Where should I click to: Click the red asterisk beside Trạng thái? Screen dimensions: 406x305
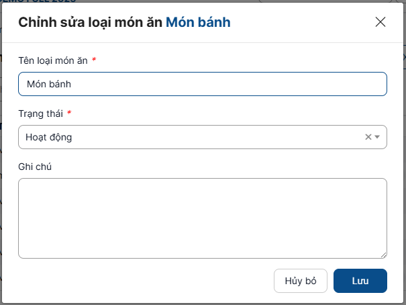[69, 113]
